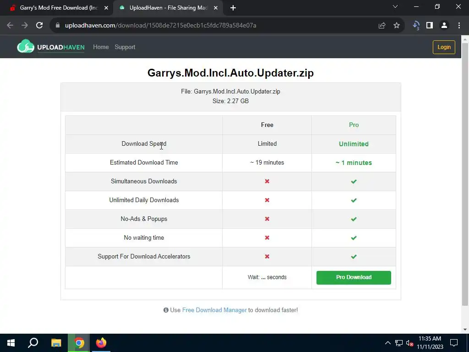Toggle the Chrome side panel icon
The height and width of the screenshot is (352, 469).
[430, 26]
